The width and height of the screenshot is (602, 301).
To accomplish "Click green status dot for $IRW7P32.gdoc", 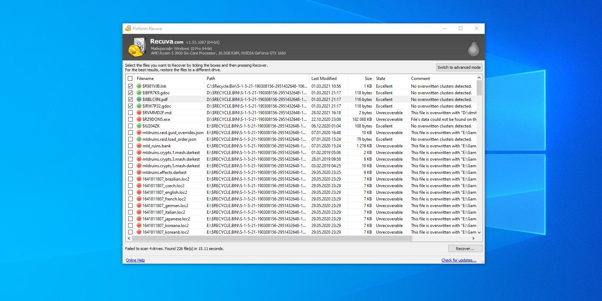I will (139, 106).
